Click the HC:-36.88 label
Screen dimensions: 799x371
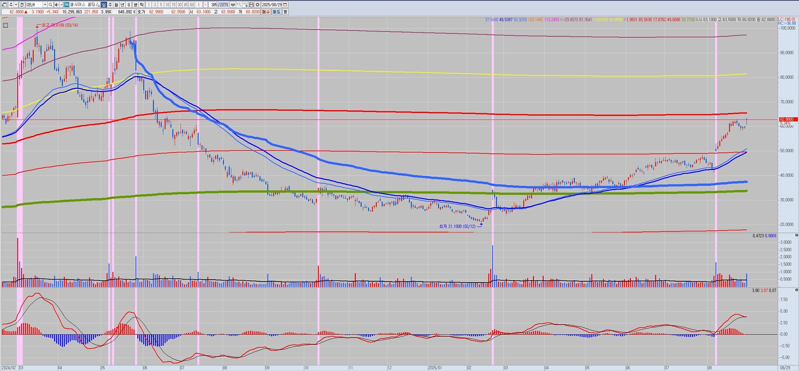[787, 23]
